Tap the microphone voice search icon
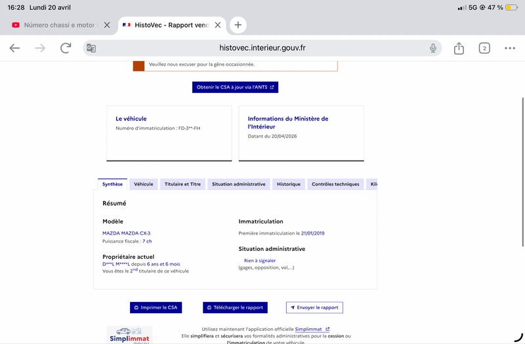This screenshot has width=525, height=344. pos(433,48)
